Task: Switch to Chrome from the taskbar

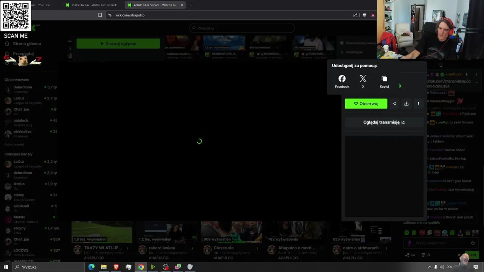Action: point(141,267)
